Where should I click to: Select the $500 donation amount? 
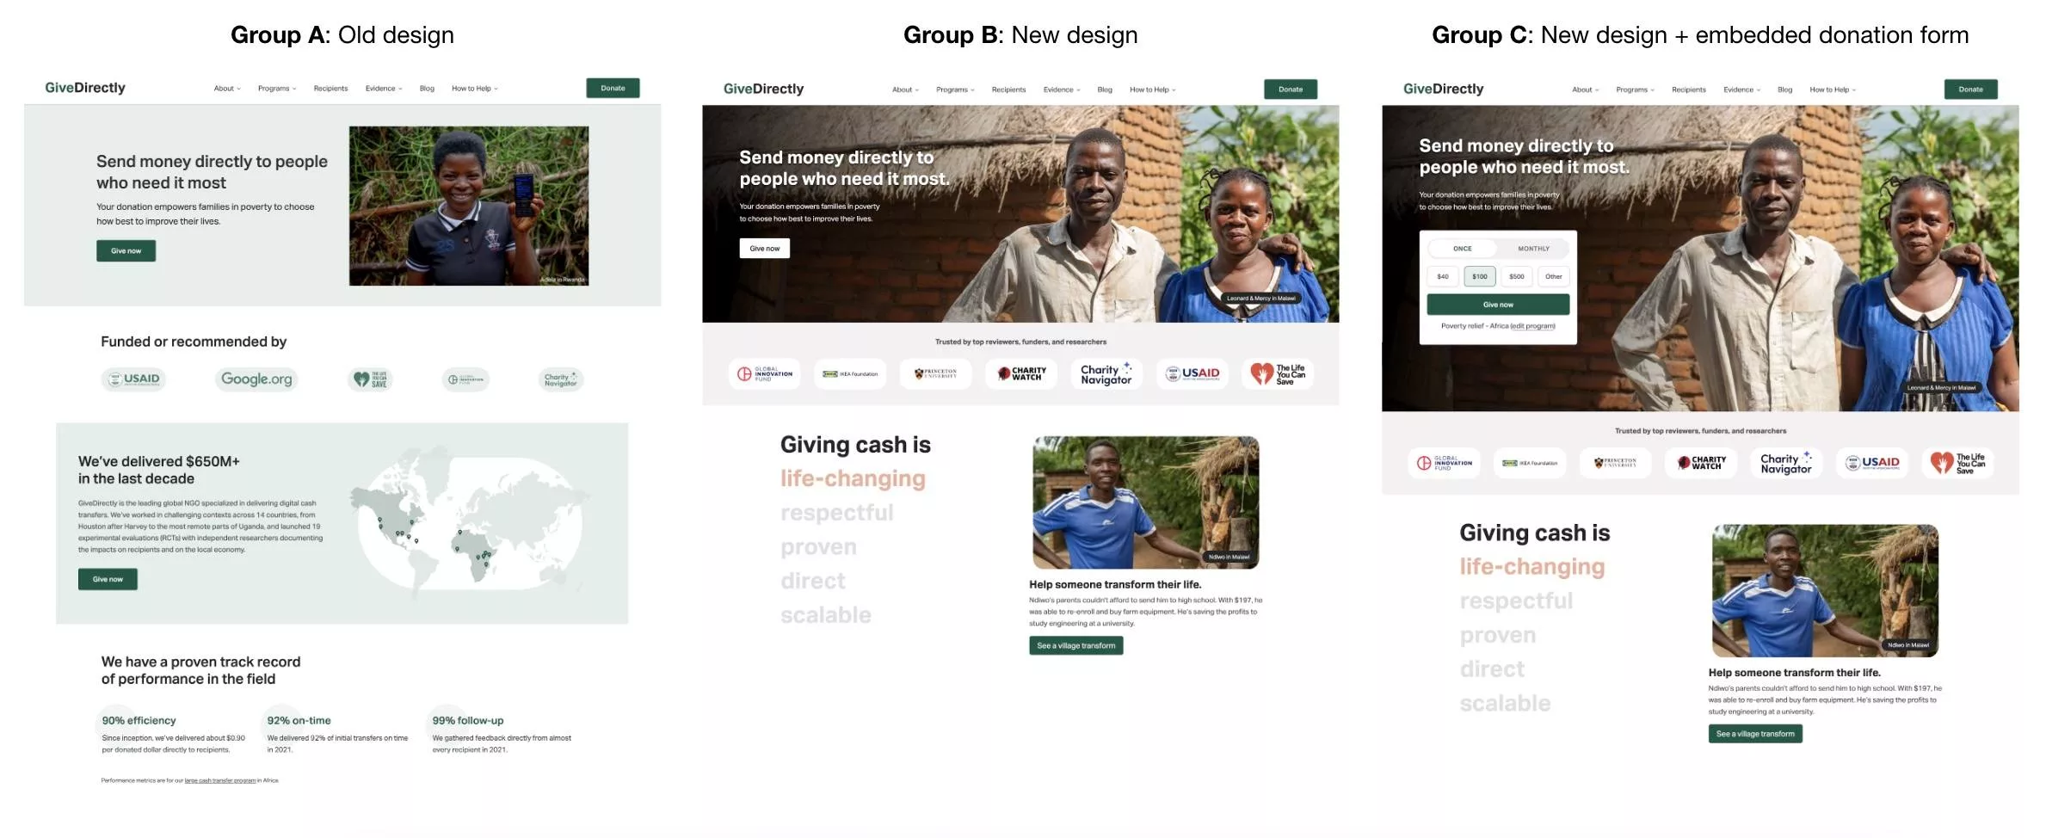(x=1517, y=276)
